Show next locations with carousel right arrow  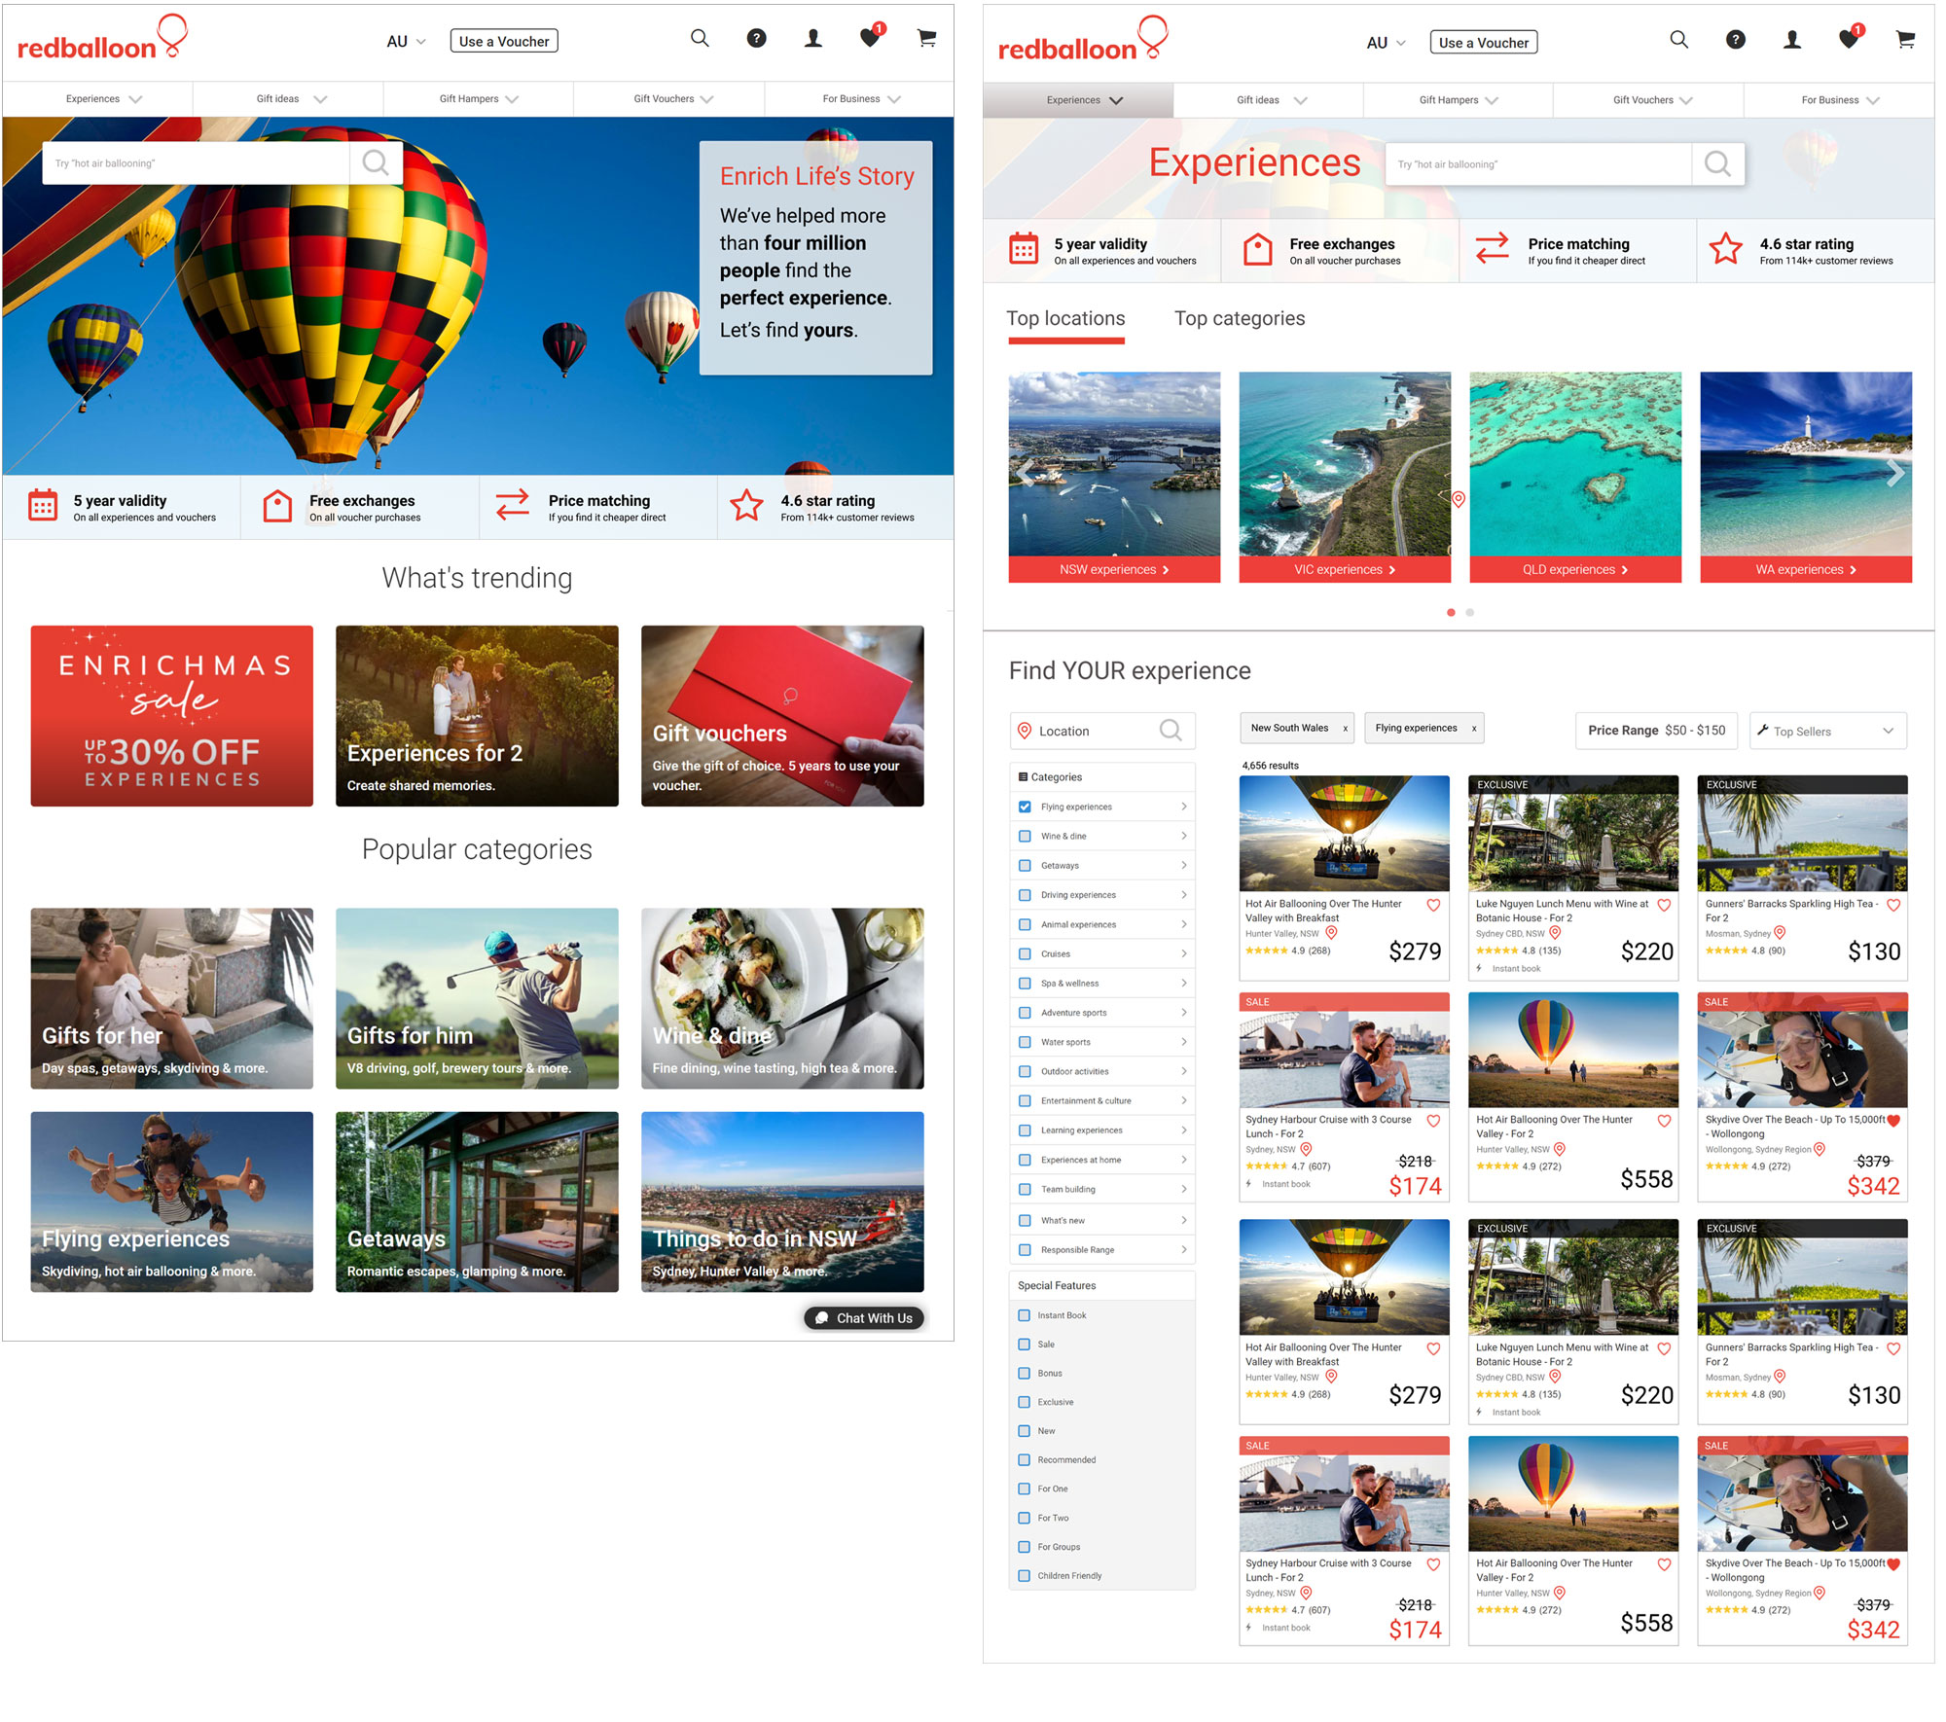(1894, 474)
